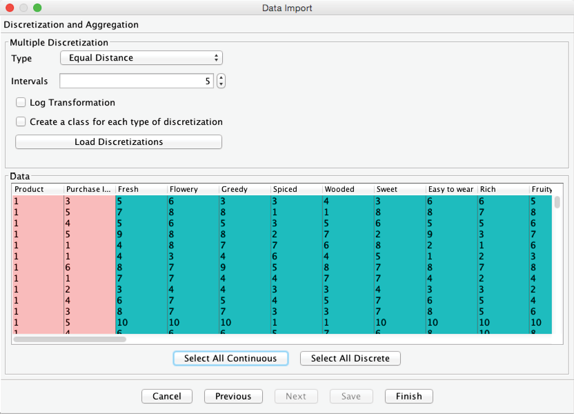Click the Load Discretizations button
Screen dimensions: 574x414
[x=119, y=142]
